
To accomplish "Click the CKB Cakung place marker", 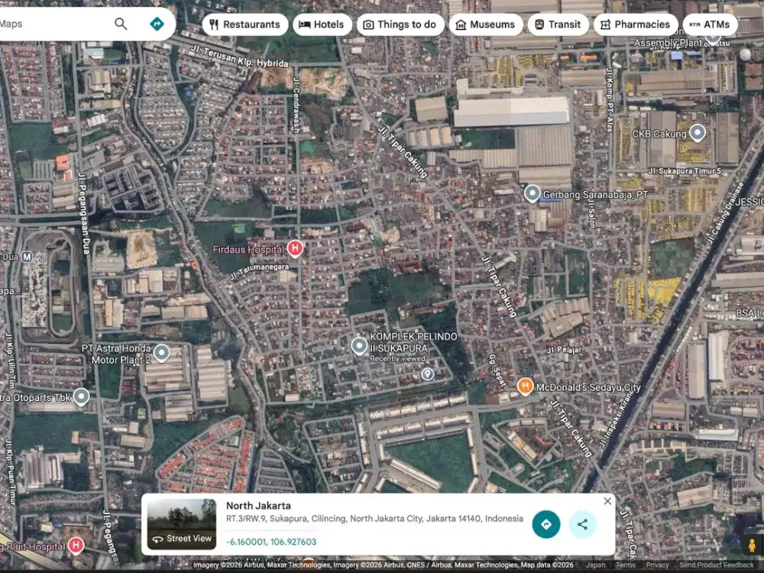I will pos(696,131).
